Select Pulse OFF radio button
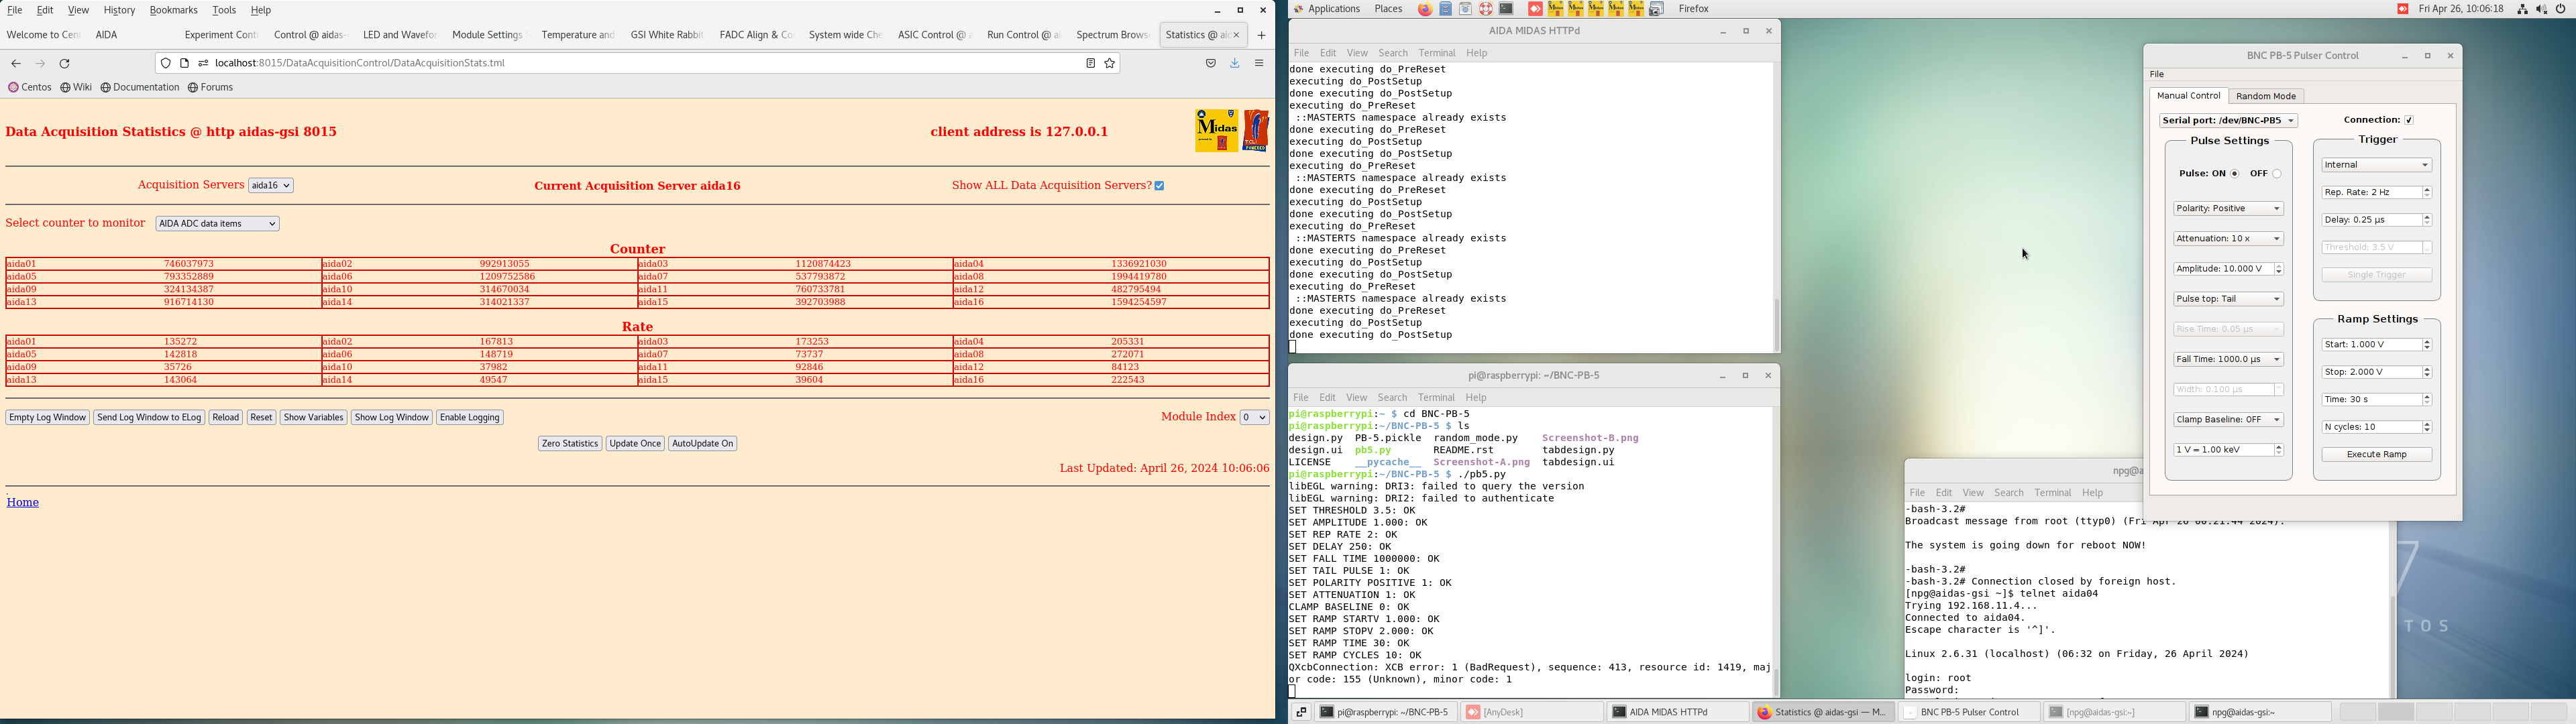This screenshot has width=2576, height=724. (x=2277, y=174)
